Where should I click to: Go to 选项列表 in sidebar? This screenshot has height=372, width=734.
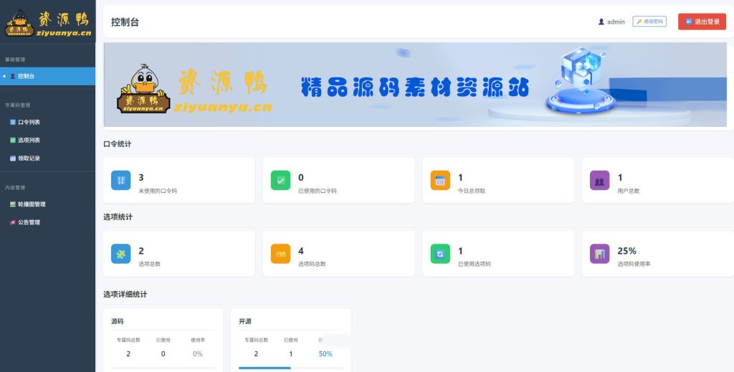coord(47,140)
